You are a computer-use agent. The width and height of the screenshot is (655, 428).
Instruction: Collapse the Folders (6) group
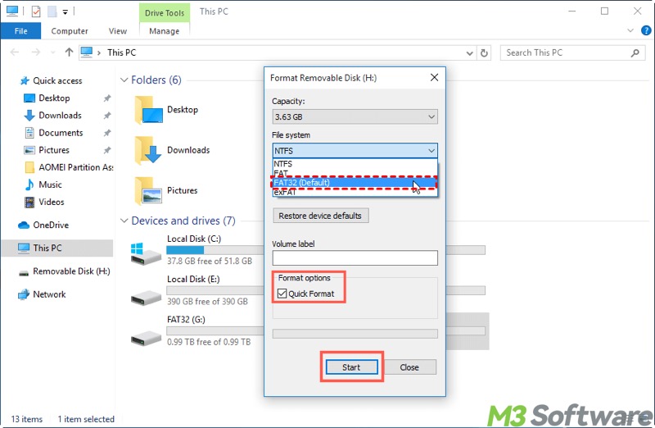(124, 80)
